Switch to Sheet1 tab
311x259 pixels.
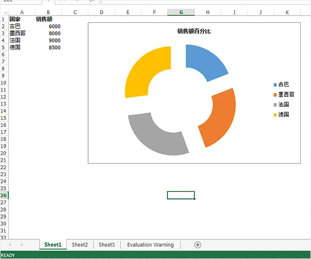tap(53, 244)
